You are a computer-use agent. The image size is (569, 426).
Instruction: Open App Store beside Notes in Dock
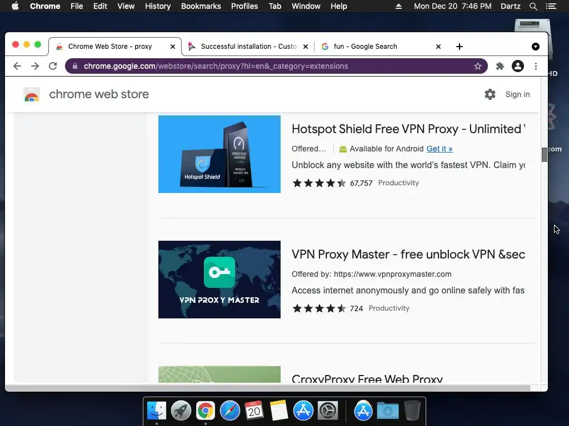(x=303, y=411)
